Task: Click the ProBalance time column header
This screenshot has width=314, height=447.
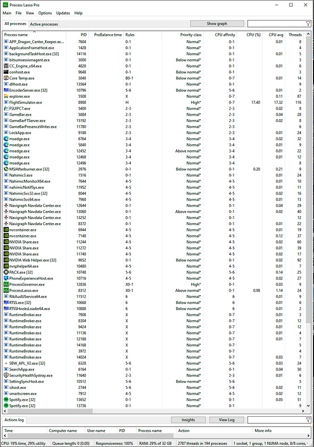Action: [106, 35]
